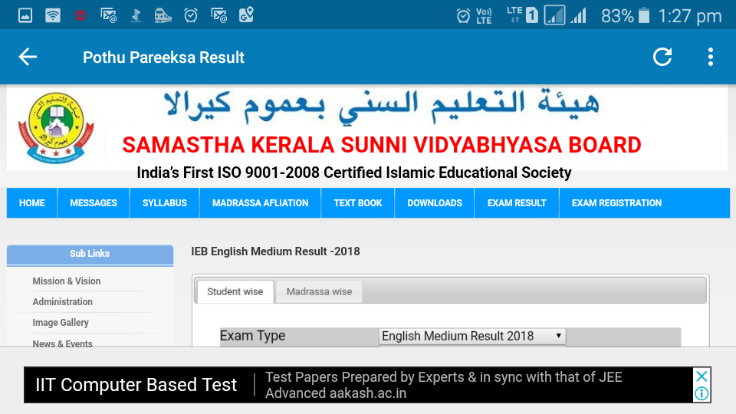Viewport: 736px width, 414px height.
Task: Tap the Exam Type label
Action: (x=252, y=336)
